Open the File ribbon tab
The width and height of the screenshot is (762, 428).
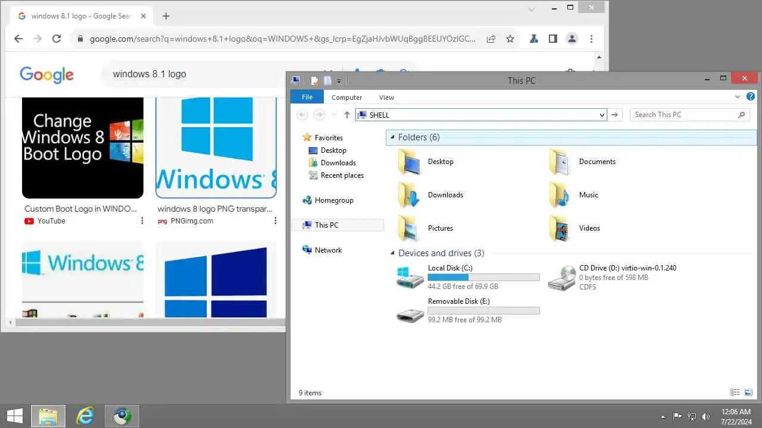tap(307, 97)
